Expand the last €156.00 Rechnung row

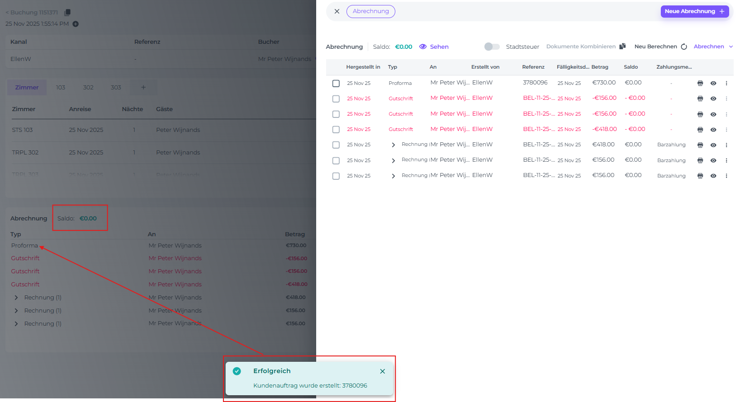point(393,176)
